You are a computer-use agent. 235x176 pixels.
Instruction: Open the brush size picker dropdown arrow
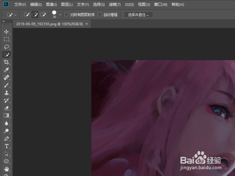tap(60, 15)
